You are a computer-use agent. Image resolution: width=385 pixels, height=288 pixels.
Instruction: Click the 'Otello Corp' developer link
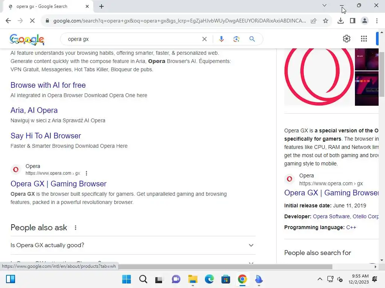(365, 216)
